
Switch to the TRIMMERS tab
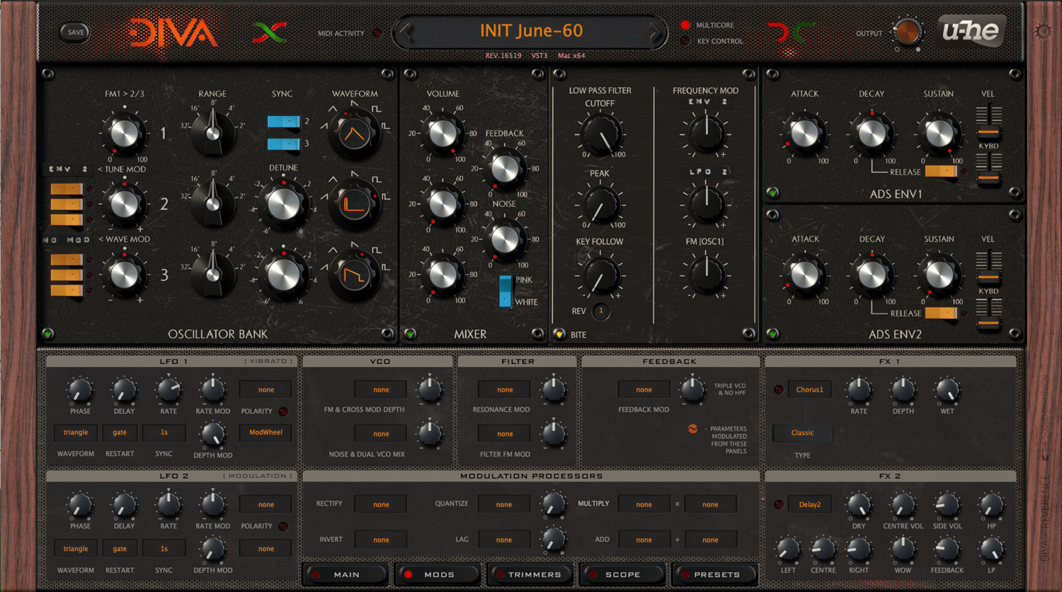pyautogui.click(x=532, y=574)
